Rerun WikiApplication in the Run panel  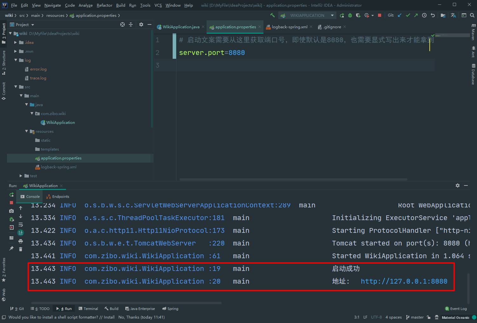click(x=11, y=194)
